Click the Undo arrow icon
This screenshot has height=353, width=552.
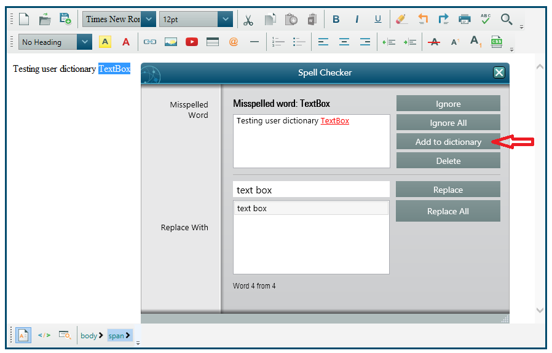click(423, 19)
